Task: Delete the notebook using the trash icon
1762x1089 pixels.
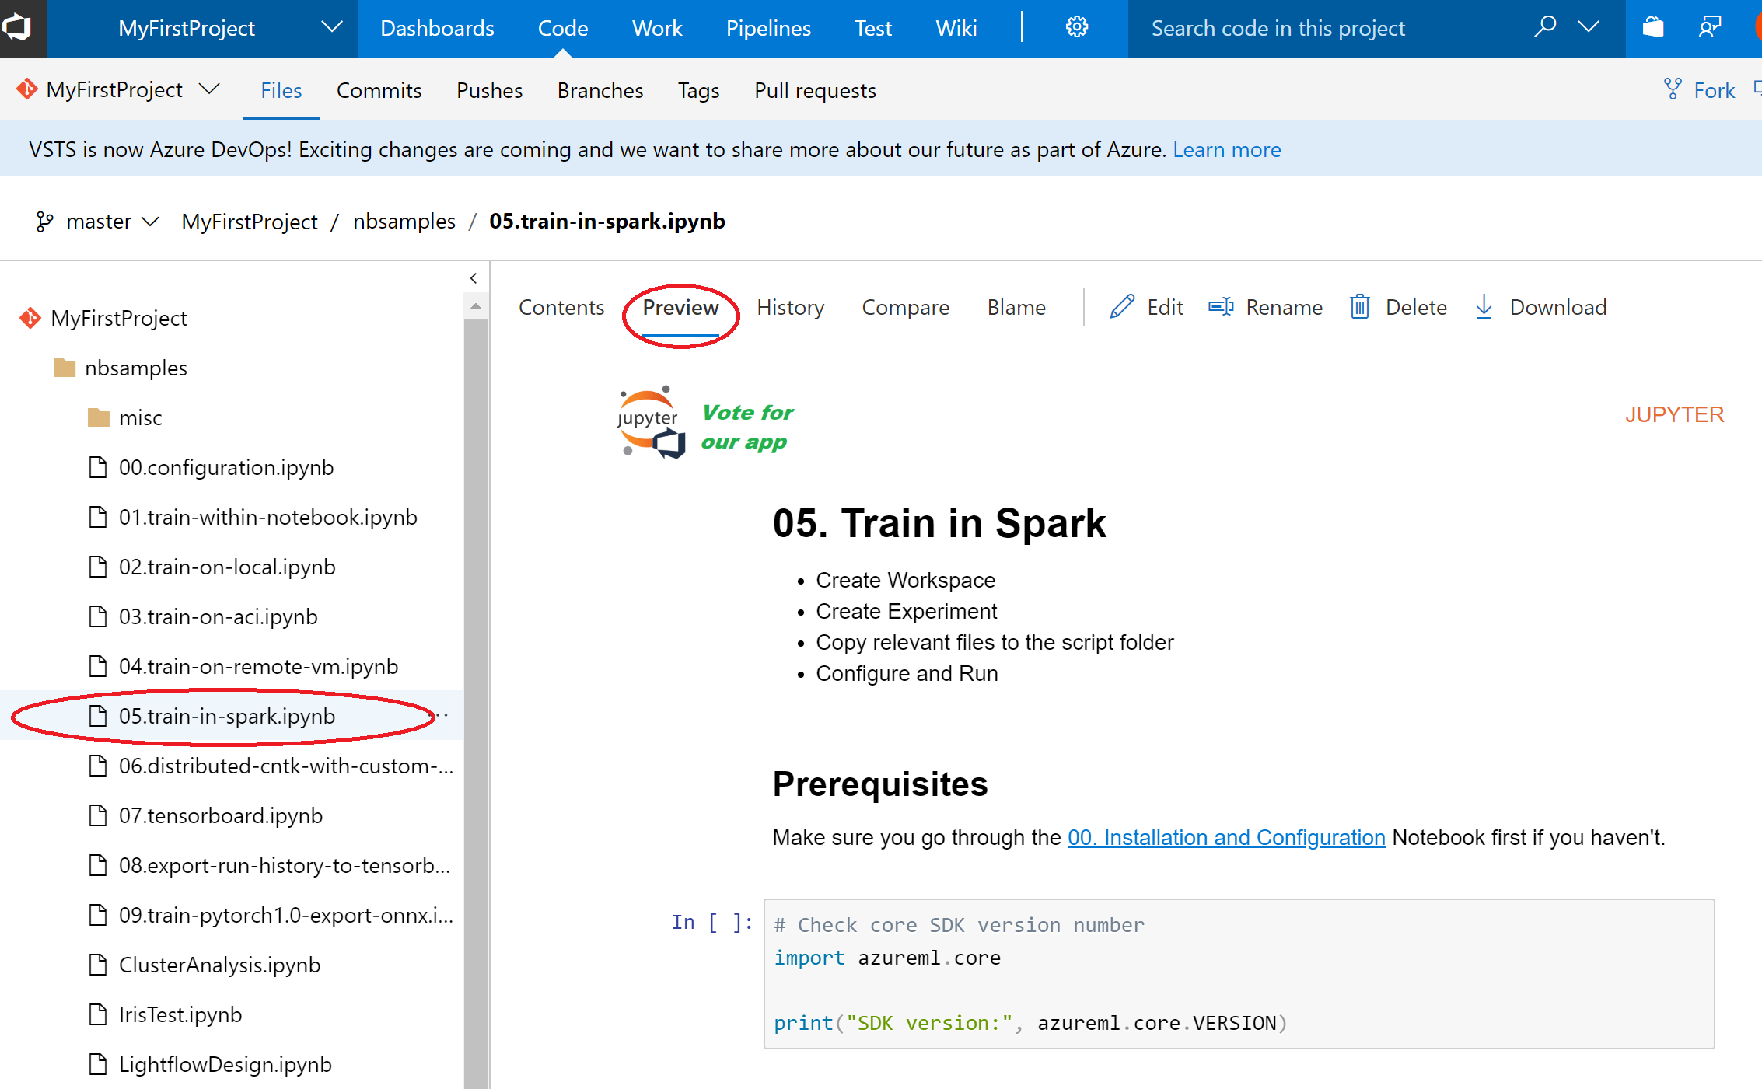Action: [1359, 307]
